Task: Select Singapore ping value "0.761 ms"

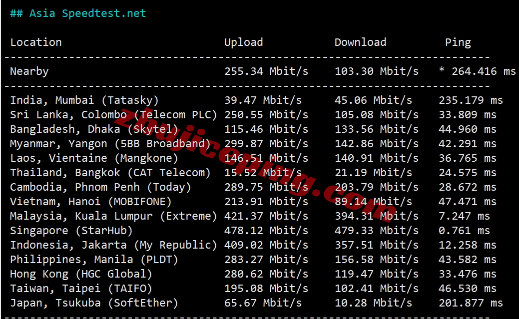Action: coord(465,231)
